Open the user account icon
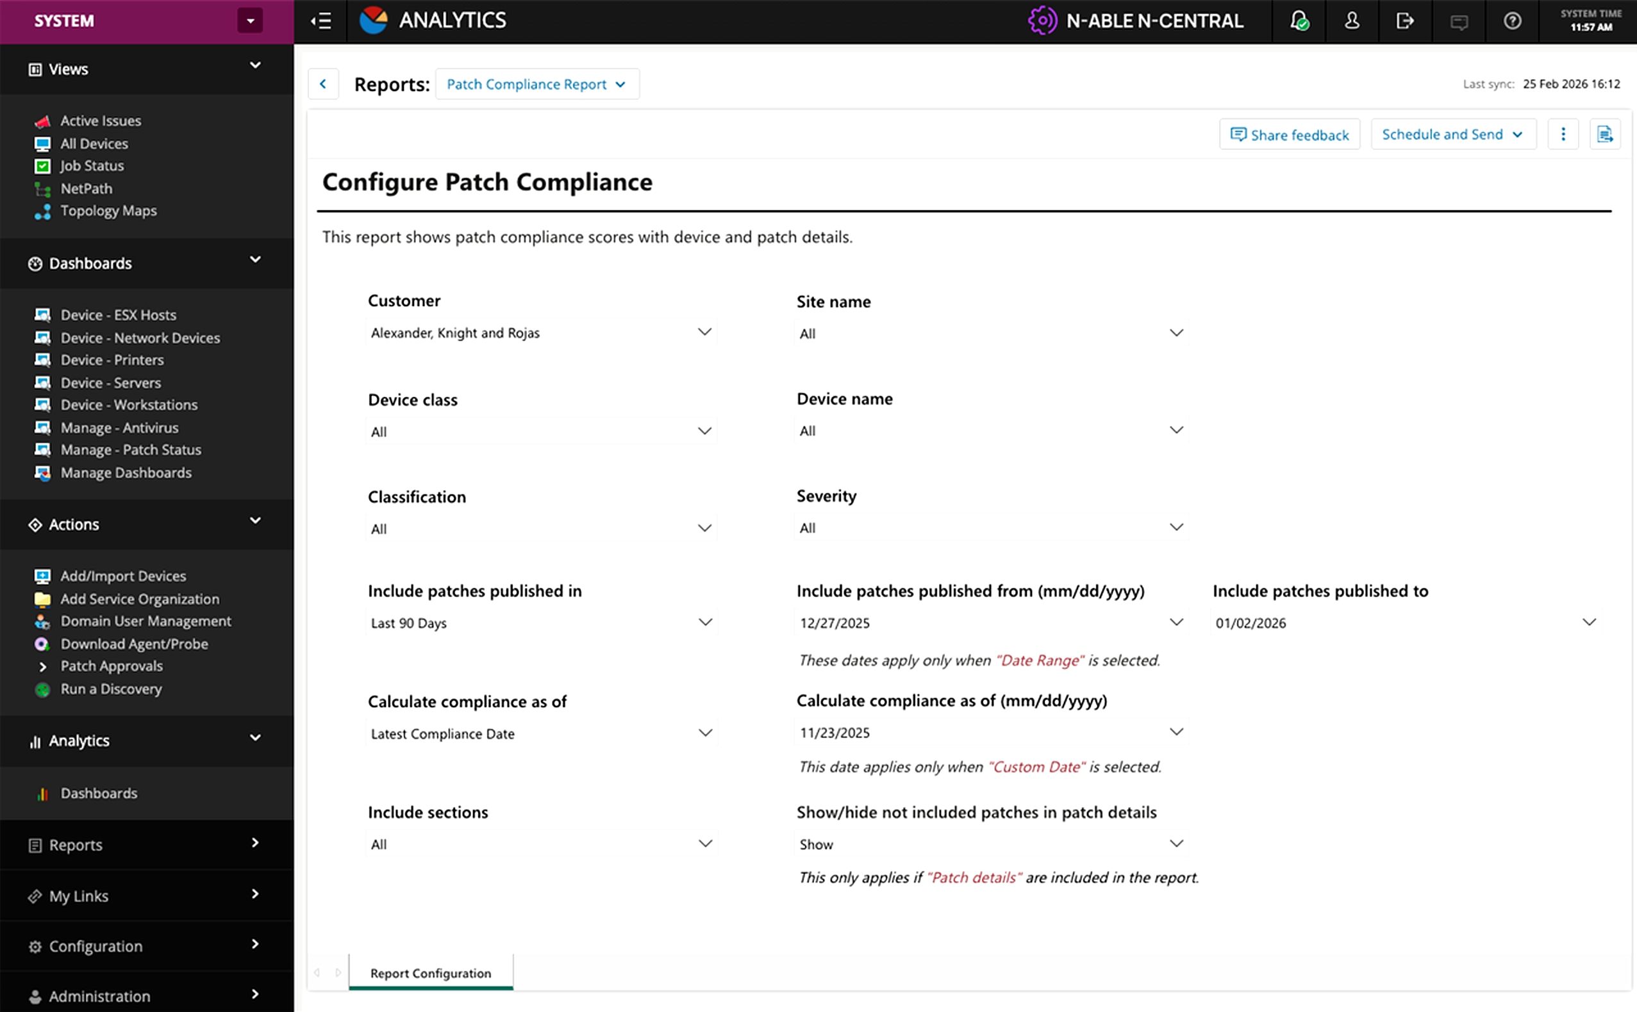The image size is (1637, 1012). click(x=1352, y=20)
